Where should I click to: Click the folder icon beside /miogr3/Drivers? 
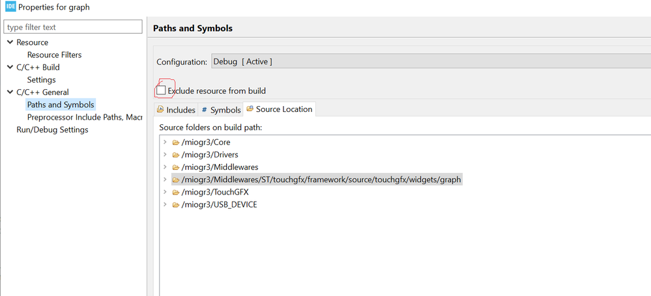click(176, 155)
